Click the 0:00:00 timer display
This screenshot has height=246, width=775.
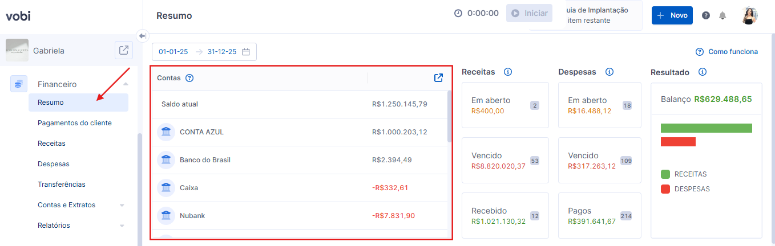pos(483,13)
